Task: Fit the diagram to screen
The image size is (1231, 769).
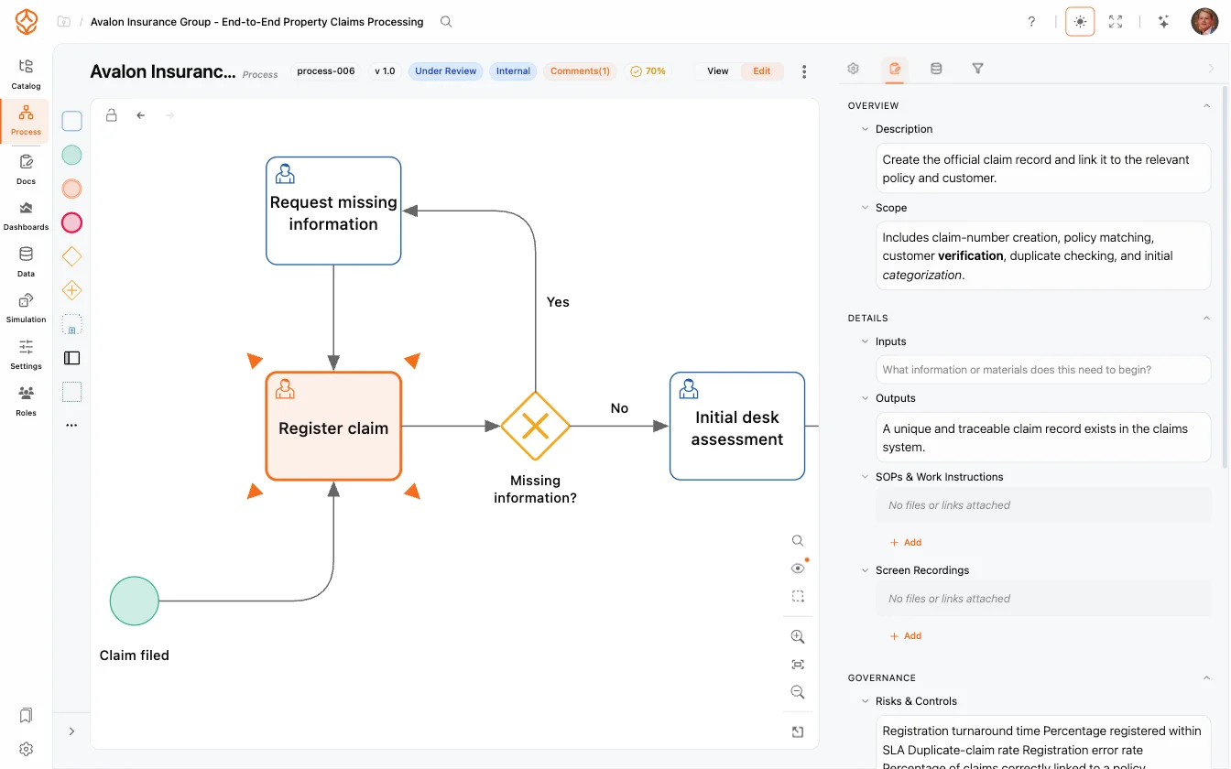Action: pyautogui.click(x=798, y=665)
